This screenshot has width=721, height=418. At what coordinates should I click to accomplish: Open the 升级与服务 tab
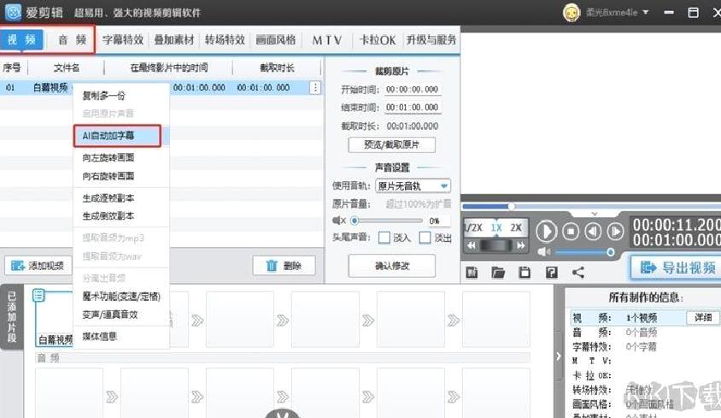(431, 40)
